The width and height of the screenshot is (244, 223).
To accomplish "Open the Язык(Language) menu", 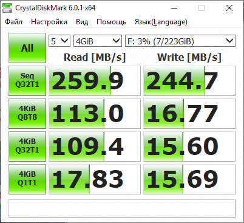I will pos(161,22).
